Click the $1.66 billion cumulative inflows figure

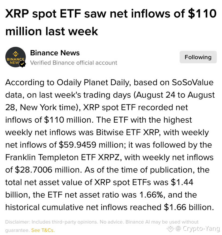point(189,207)
